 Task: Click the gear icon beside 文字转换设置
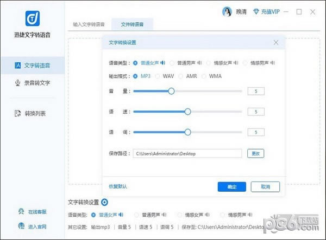click(x=104, y=203)
